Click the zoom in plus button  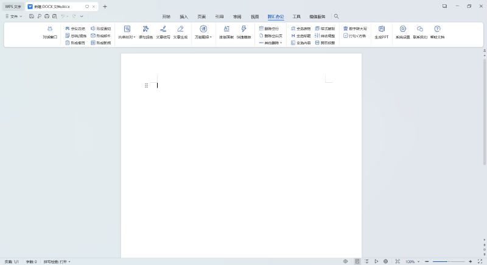click(470, 261)
